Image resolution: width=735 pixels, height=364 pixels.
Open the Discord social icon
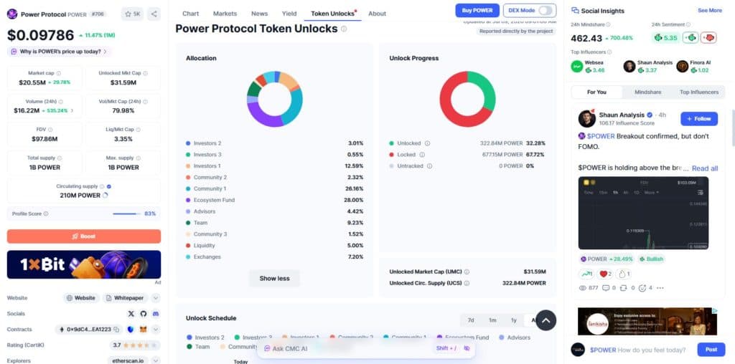pyautogui.click(x=156, y=313)
